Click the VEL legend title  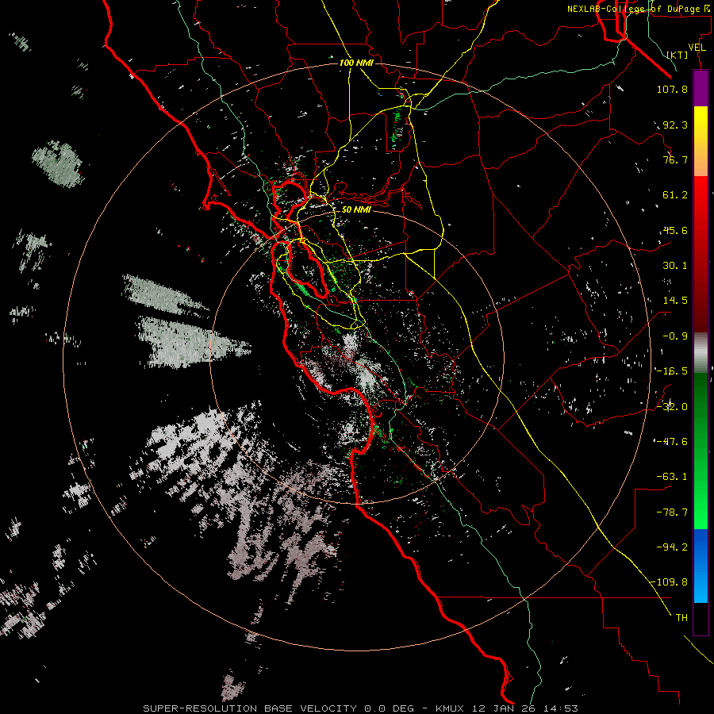(697, 48)
